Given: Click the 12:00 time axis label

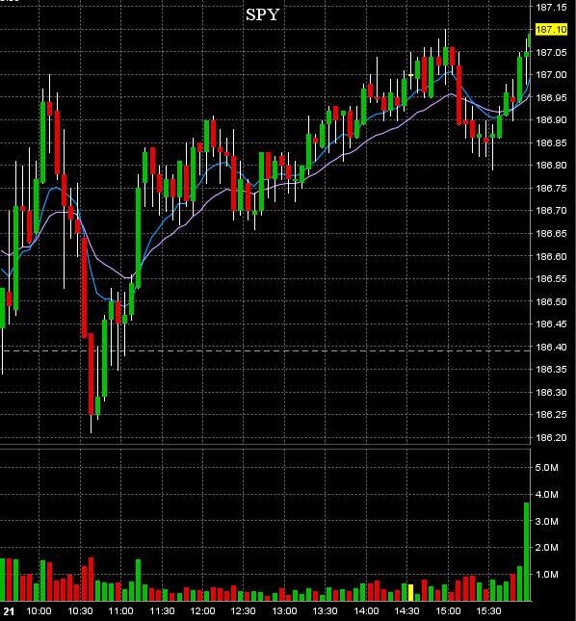Looking at the screenshot, I should [x=202, y=611].
